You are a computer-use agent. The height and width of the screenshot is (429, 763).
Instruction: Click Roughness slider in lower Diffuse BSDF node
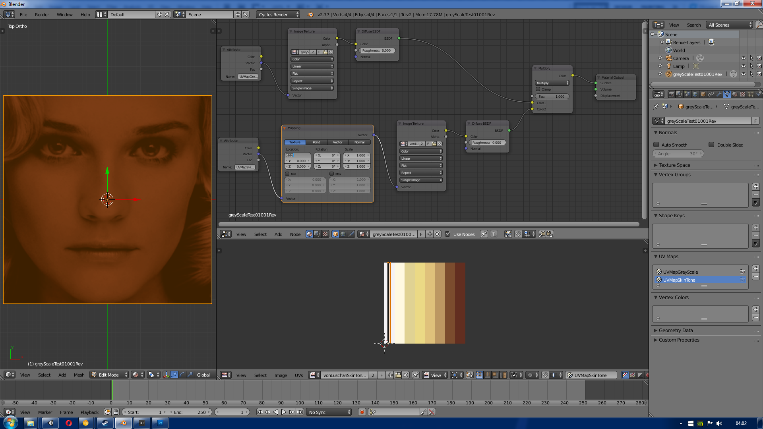coord(487,143)
